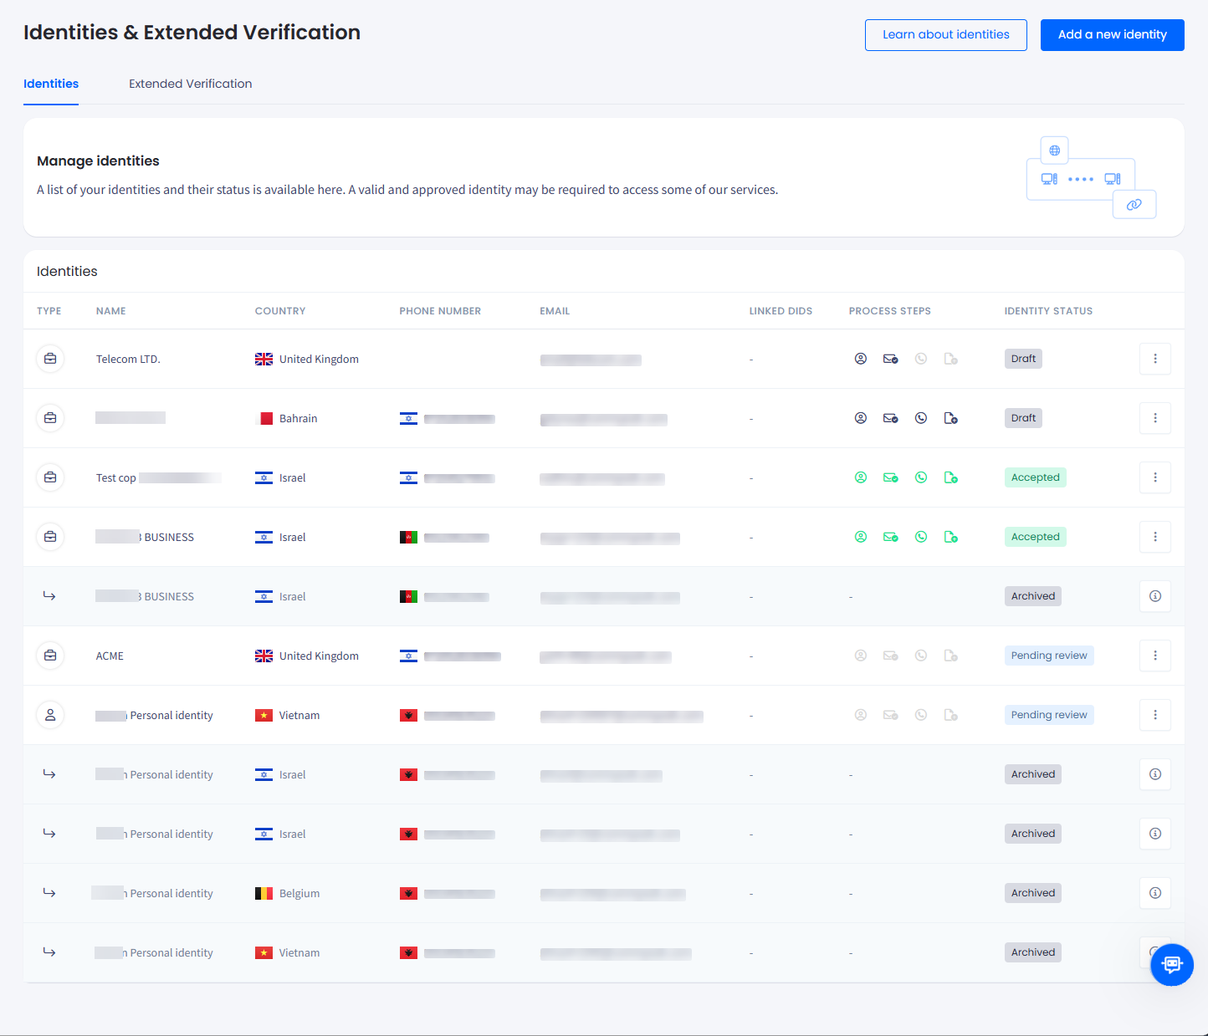
Task: Open the actions menu for Test cop identity
Action: 1155,477
